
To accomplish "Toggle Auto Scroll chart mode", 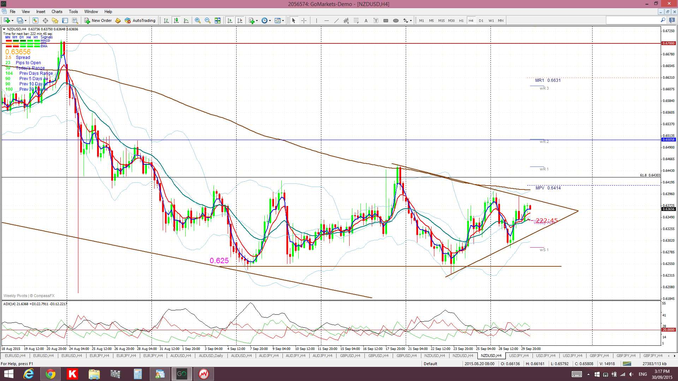I will 230,20.
